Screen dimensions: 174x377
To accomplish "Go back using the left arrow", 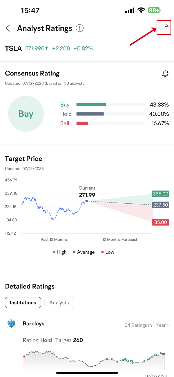I will click(8, 28).
